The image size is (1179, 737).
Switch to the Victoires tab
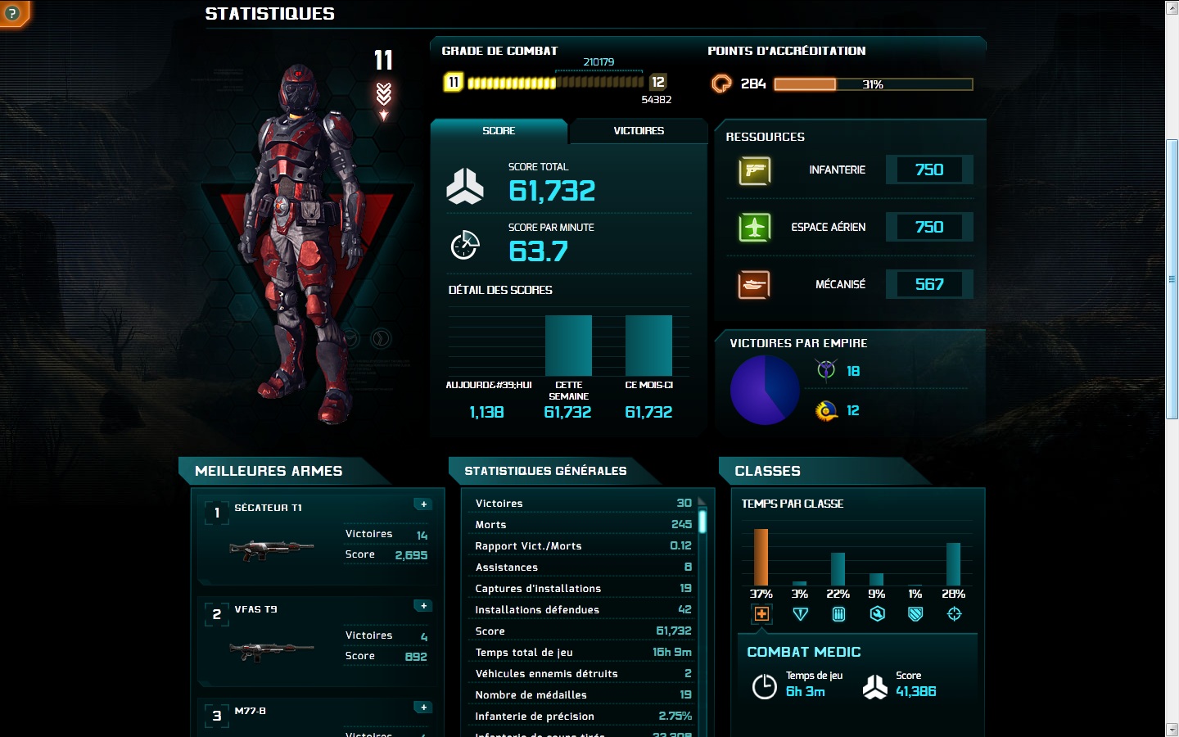coord(639,131)
